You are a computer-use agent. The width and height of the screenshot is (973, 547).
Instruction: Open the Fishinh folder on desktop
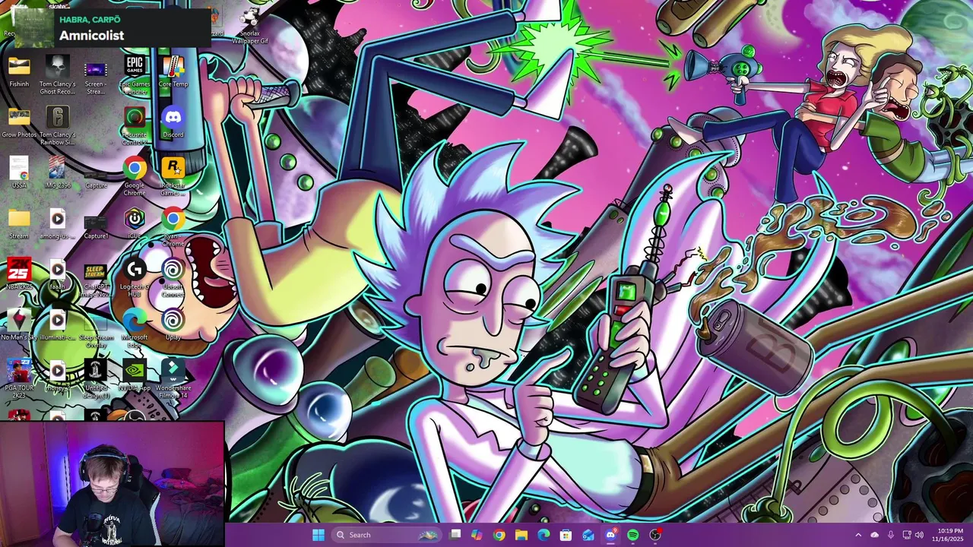pyautogui.click(x=19, y=71)
